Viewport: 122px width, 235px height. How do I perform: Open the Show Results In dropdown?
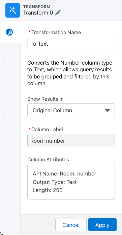point(71,110)
